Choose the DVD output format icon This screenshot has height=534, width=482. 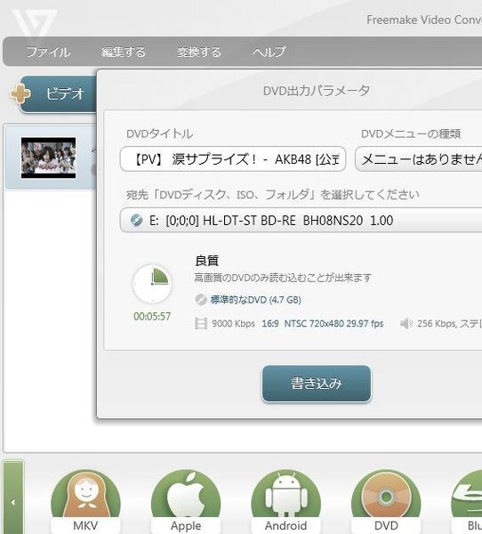pyautogui.click(x=386, y=502)
